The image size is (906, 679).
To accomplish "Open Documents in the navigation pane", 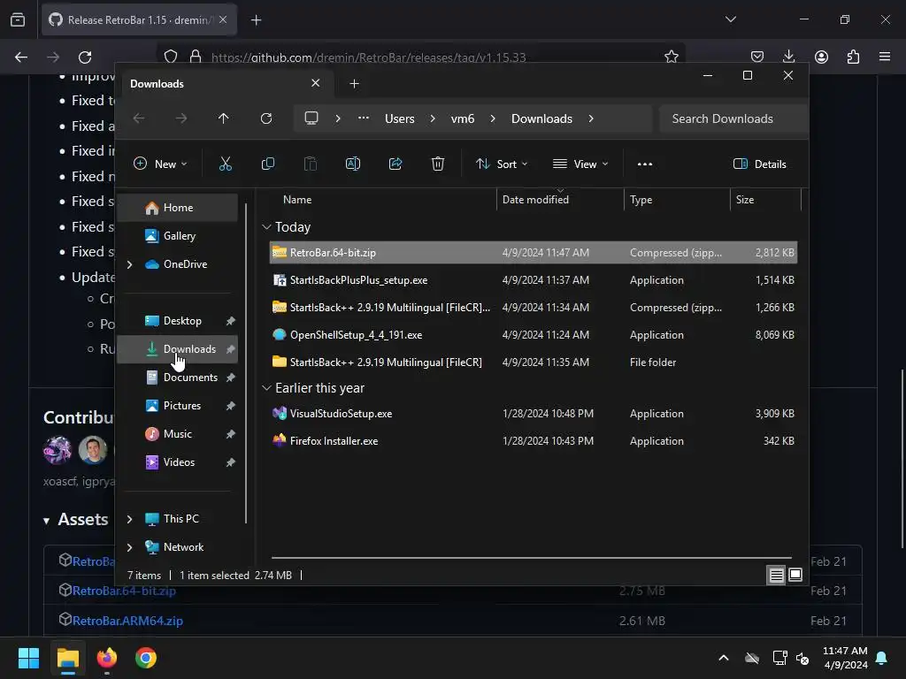I will click(177, 378).
